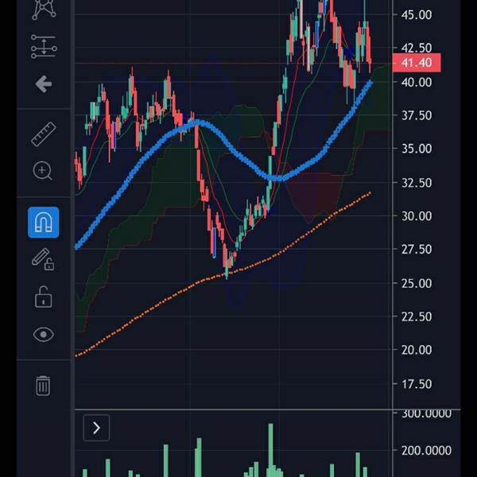Click the back arrow icon
Image resolution: width=477 pixels, height=477 pixels.
click(x=44, y=84)
